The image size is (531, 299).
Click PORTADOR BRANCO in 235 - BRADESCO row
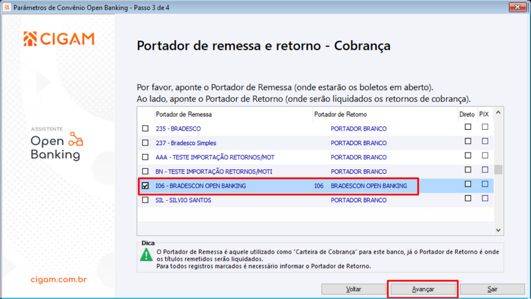(358, 129)
